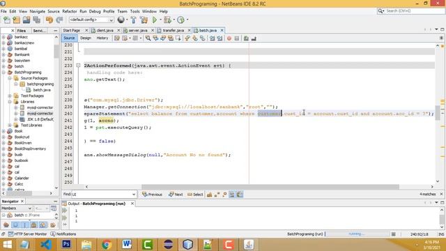Switch to the History view

tap(102, 38)
